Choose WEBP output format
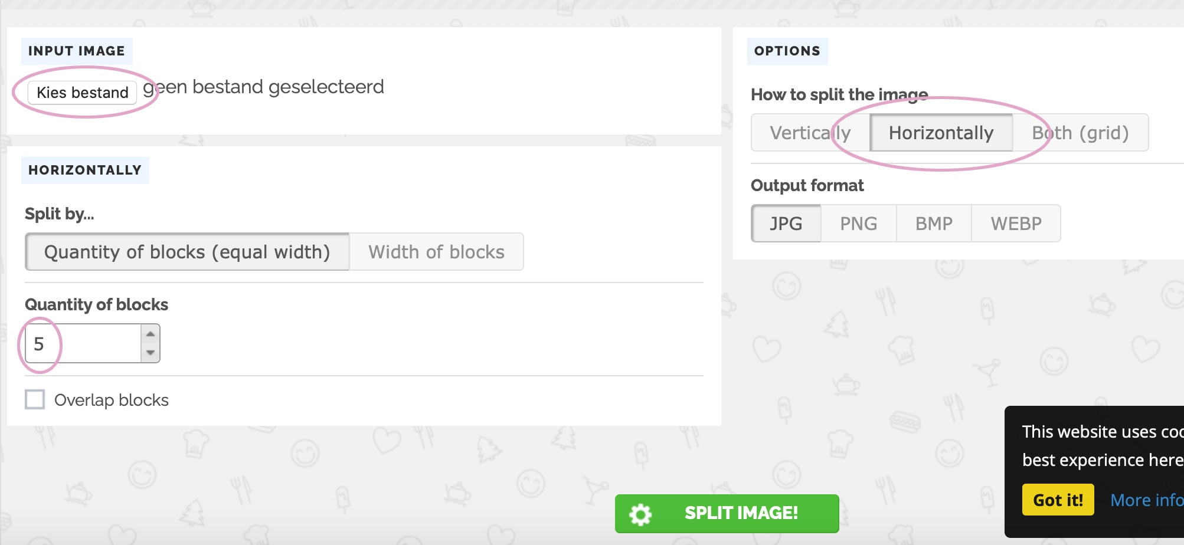Image resolution: width=1184 pixels, height=545 pixels. [x=1016, y=224]
